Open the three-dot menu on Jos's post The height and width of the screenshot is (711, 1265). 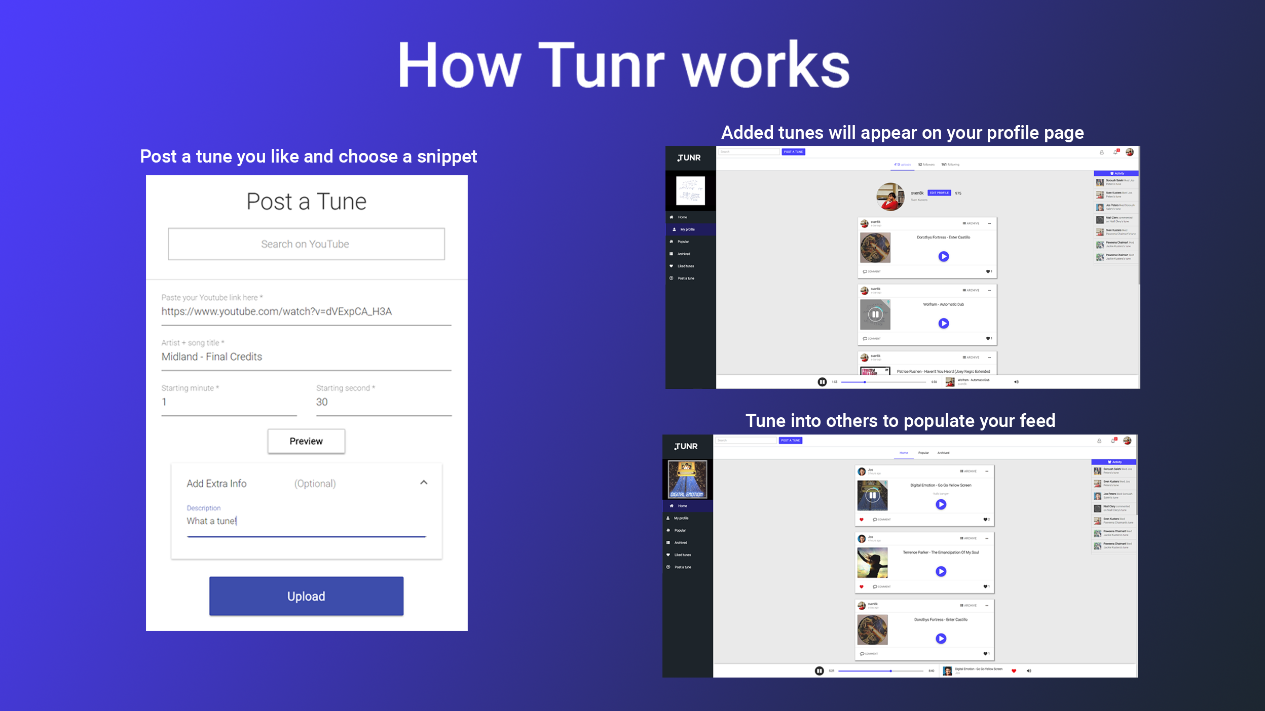tap(987, 471)
